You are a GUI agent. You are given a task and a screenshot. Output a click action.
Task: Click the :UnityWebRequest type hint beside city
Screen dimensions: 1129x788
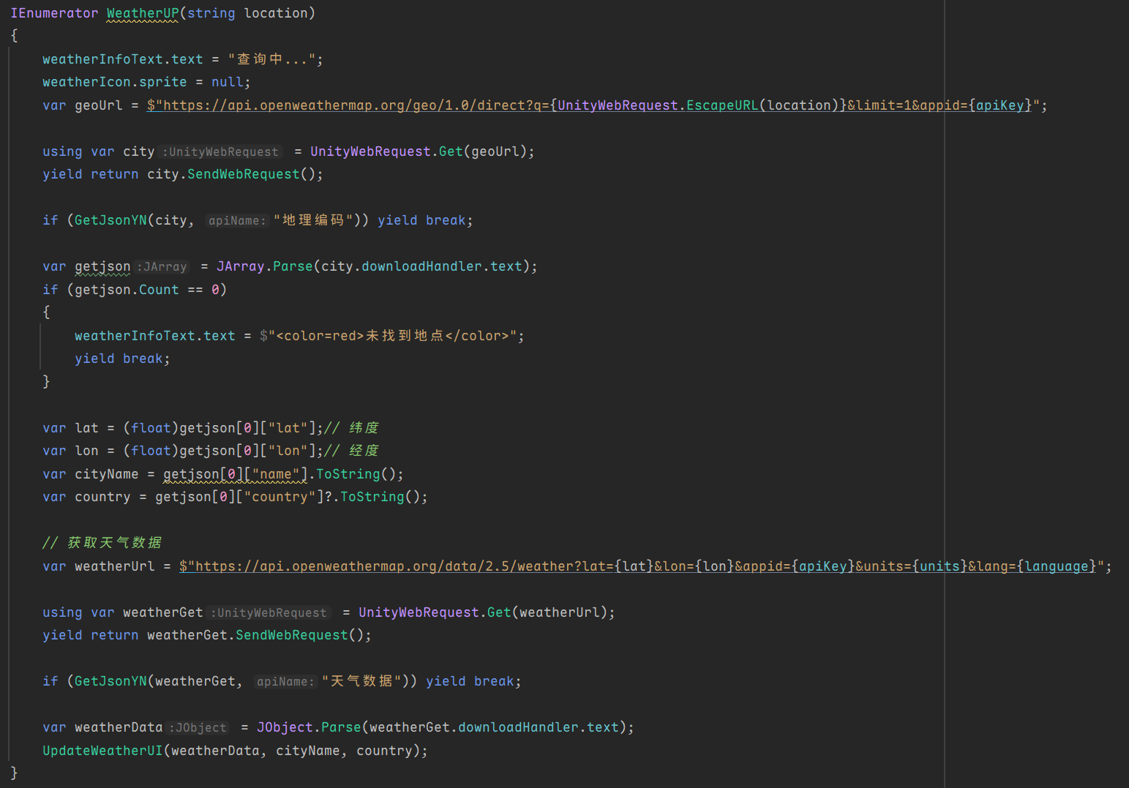220,152
